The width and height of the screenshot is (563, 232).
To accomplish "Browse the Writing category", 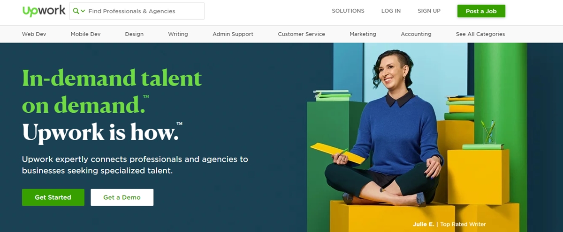I will (178, 34).
